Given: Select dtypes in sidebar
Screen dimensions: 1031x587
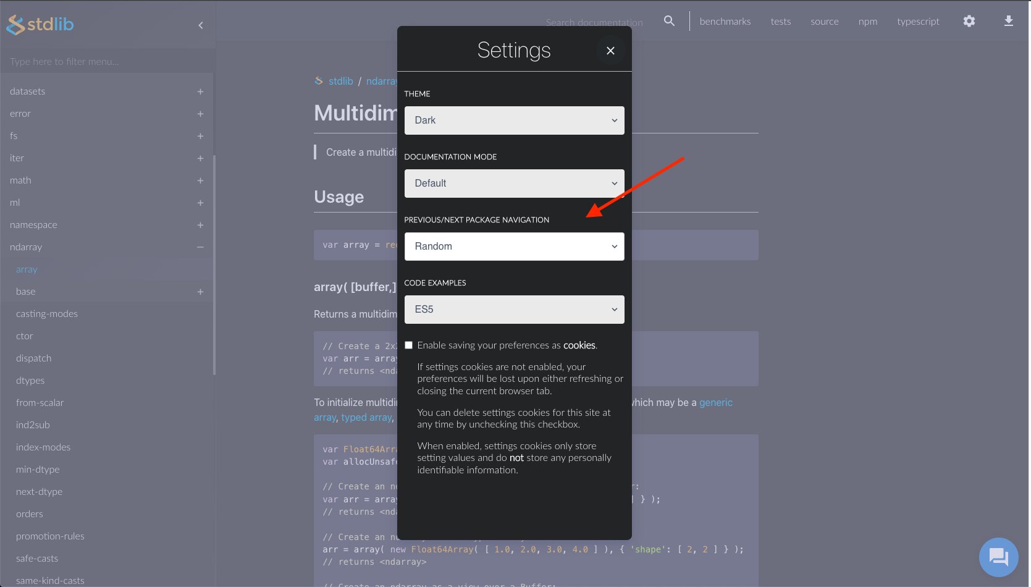Looking at the screenshot, I should click(30, 381).
